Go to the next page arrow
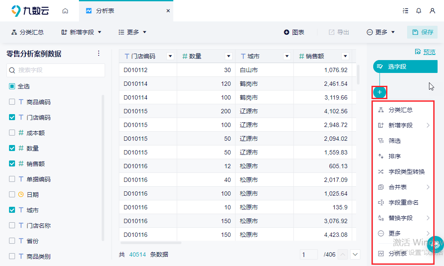The height and width of the screenshot is (266, 444). (x=355, y=254)
